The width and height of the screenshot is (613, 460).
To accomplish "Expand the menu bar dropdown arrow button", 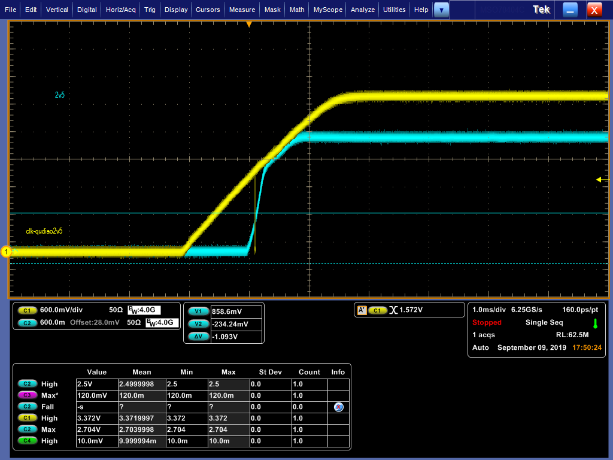I will 441,10.
